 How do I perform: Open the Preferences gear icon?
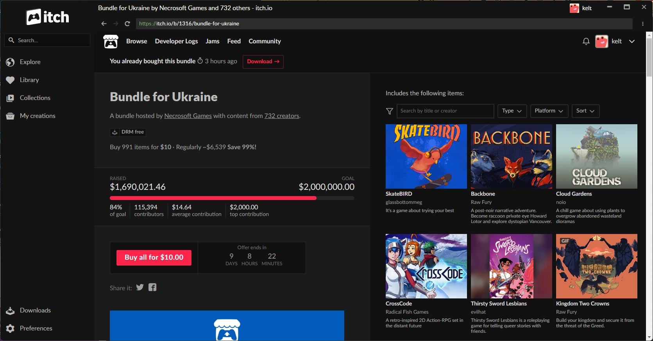pos(11,329)
